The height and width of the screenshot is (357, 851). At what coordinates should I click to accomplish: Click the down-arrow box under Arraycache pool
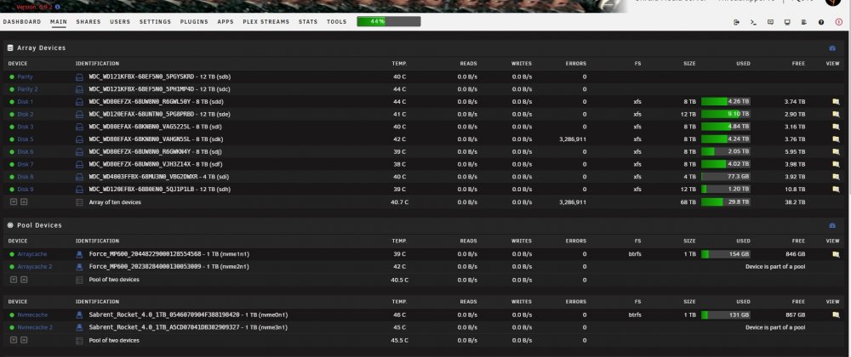click(14, 280)
